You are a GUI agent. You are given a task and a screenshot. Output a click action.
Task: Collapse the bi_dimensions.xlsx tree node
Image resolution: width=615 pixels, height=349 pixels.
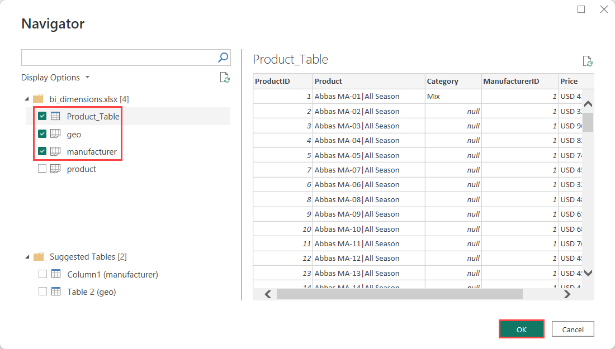(27, 99)
